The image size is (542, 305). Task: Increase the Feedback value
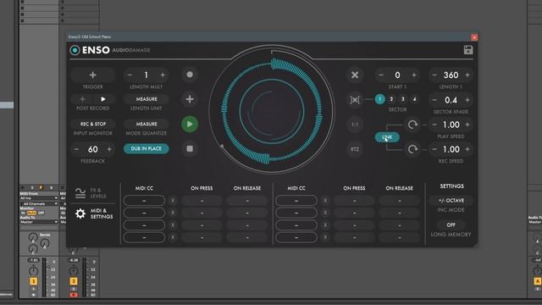tap(109, 149)
